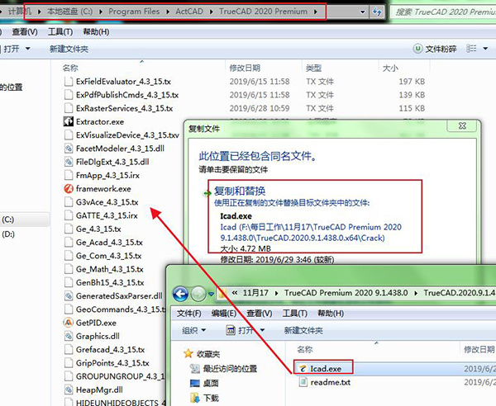Click the back arrow in the front Explorer window
Image resolution: width=496 pixels, height=406 pixels.
[180, 294]
